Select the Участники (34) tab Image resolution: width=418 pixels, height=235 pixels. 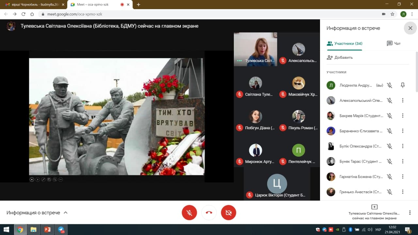pyautogui.click(x=345, y=43)
